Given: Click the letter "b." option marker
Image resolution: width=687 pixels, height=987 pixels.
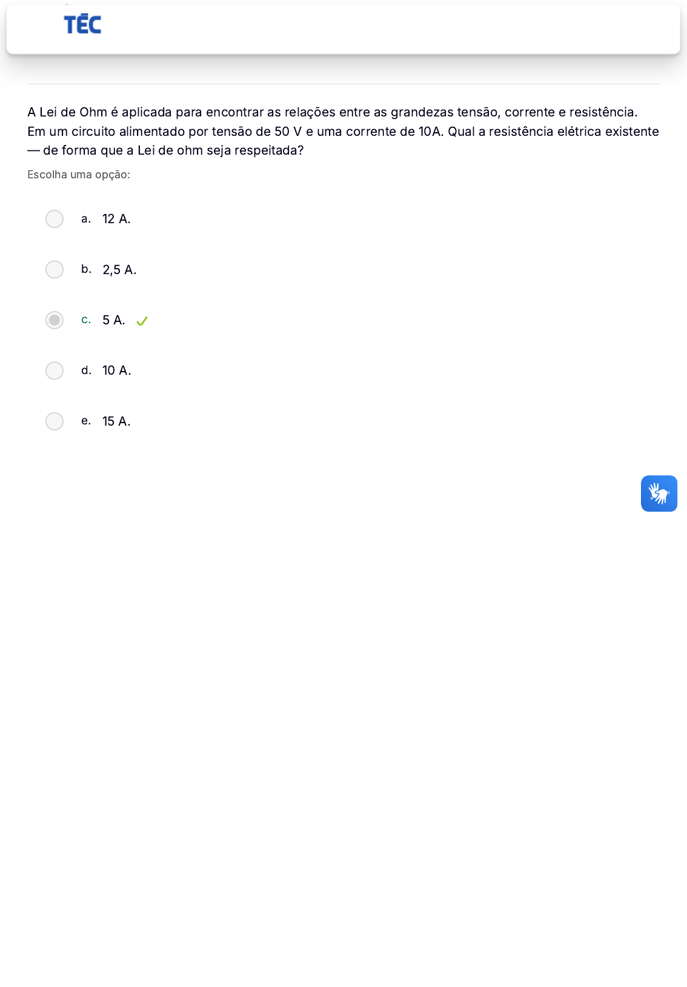Looking at the screenshot, I should [86, 269].
